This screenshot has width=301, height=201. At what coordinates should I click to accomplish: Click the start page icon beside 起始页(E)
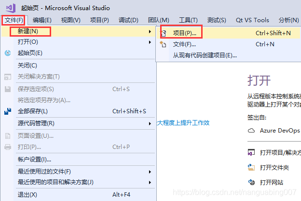tap(8, 53)
